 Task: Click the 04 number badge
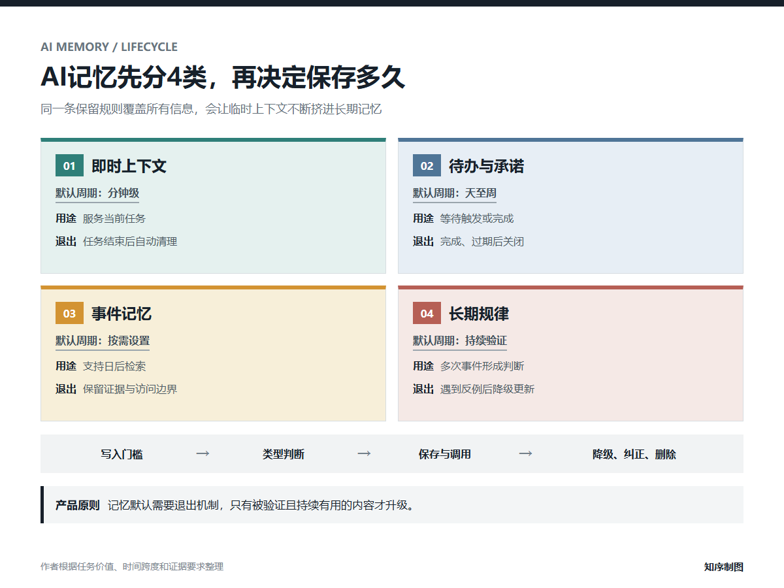pyautogui.click(x=427, y=314)
